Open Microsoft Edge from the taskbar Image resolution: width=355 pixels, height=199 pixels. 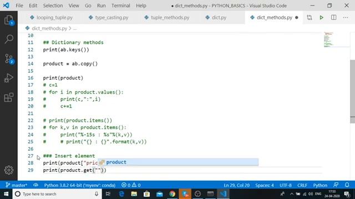pos(121,194)
